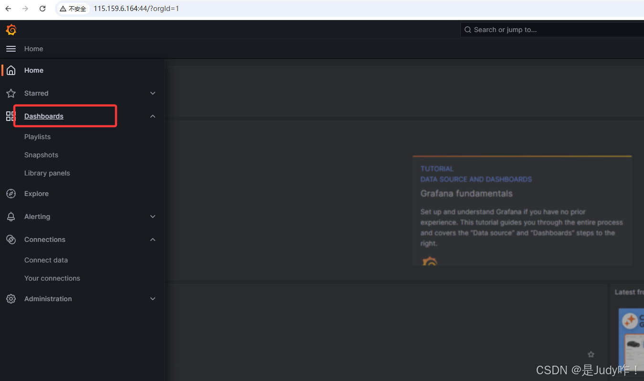The width and height of the screenshot is (644, 381).
Task: Star the dashboard using the star icon at bottom right
Action: (x=591, y=354)
